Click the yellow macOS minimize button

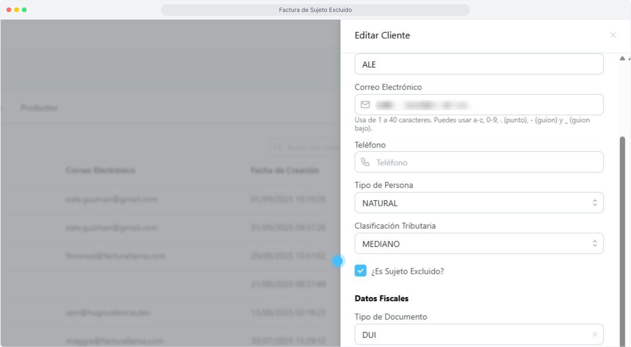point(16,10)
